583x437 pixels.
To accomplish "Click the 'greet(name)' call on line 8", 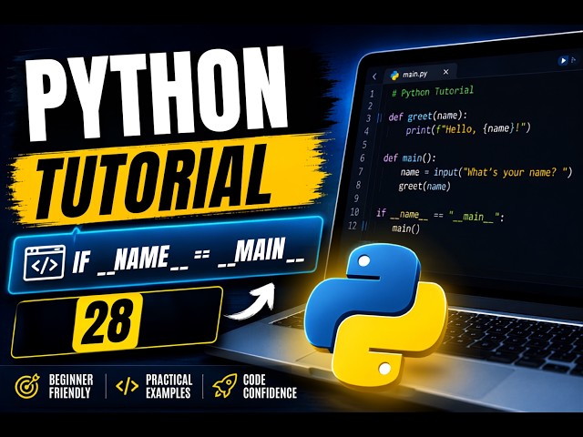I will click(424, 186).
